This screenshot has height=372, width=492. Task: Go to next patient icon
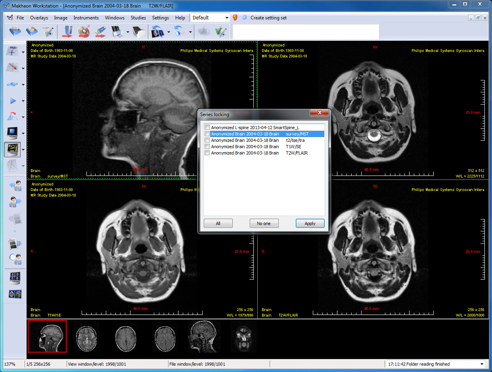pos(15,202)
